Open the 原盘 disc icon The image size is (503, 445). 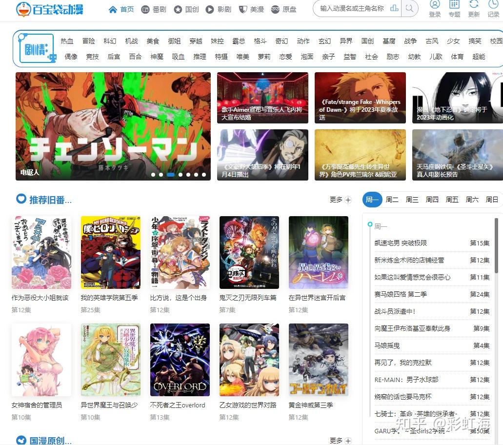(x=275, y=10)
